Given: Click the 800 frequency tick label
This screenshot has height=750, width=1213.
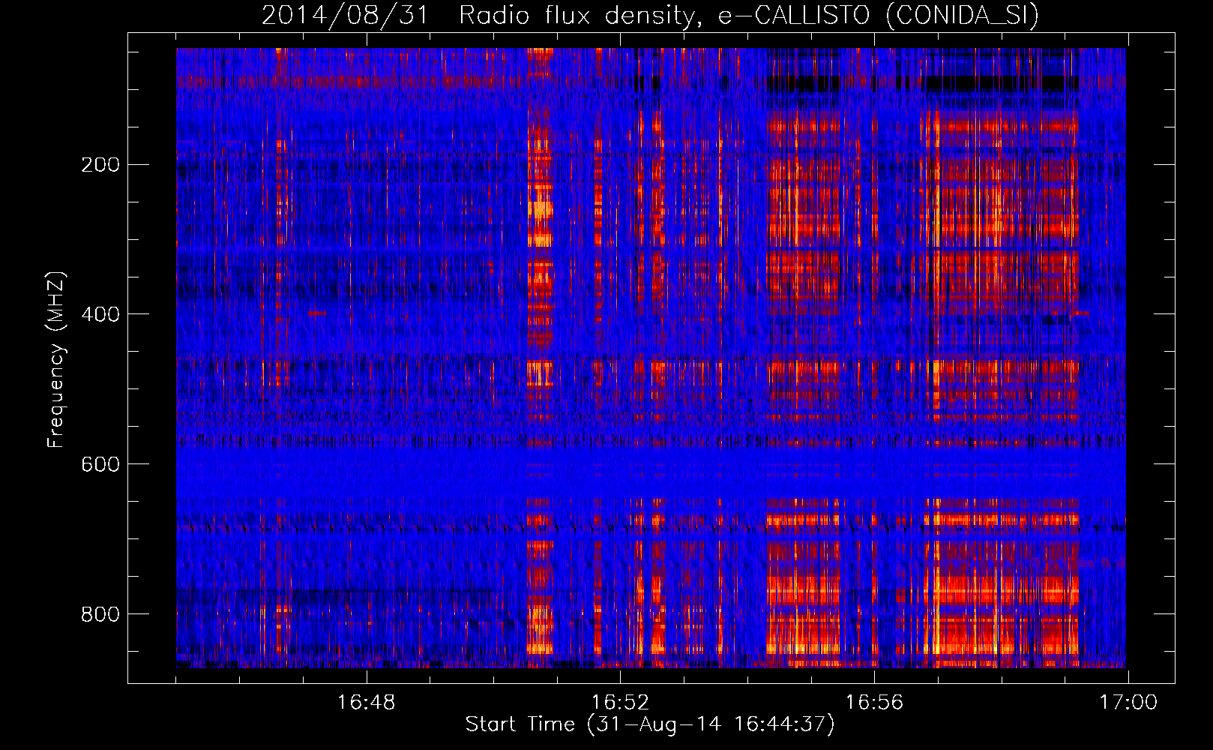Looking at the screenshot, I should click(x=100, y=614).
